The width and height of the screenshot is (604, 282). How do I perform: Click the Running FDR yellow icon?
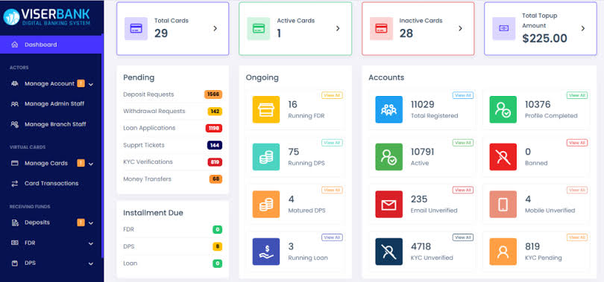click(x=266, y=109)
